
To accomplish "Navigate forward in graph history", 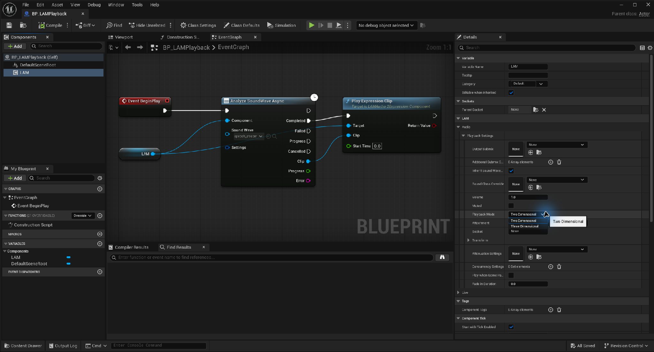I will coord(140,47).
